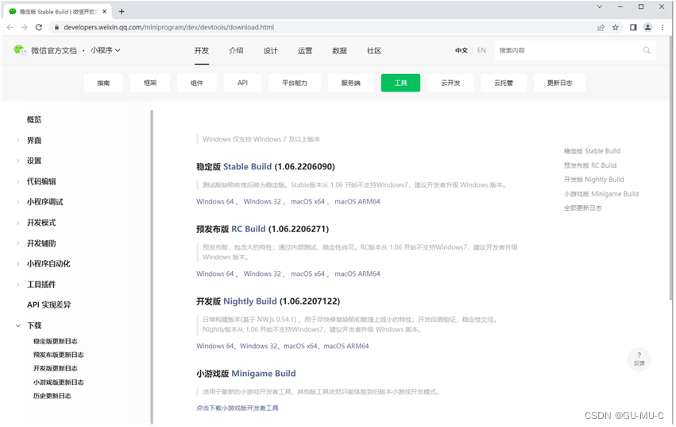Close the Stable Build browser tab

[104, 12]
